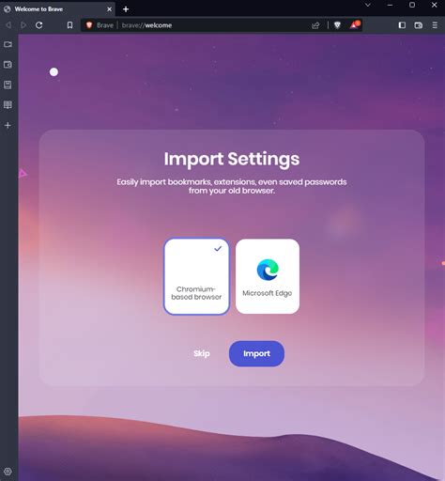Select the Chromium-based browser card
This screenshot has height=481, width=445.
[x=196, y=276]
